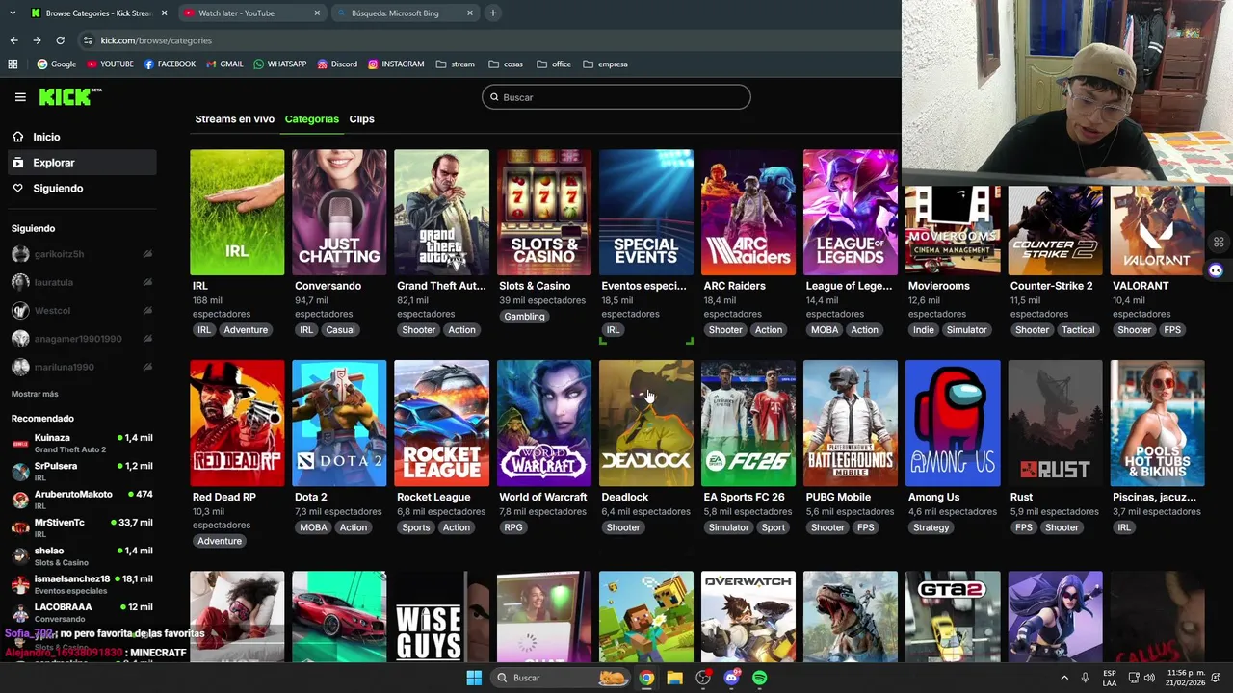The image size is (1233, 693).
Task: Expand hidden system tray icons chevron
Action: pos(1064,678)
